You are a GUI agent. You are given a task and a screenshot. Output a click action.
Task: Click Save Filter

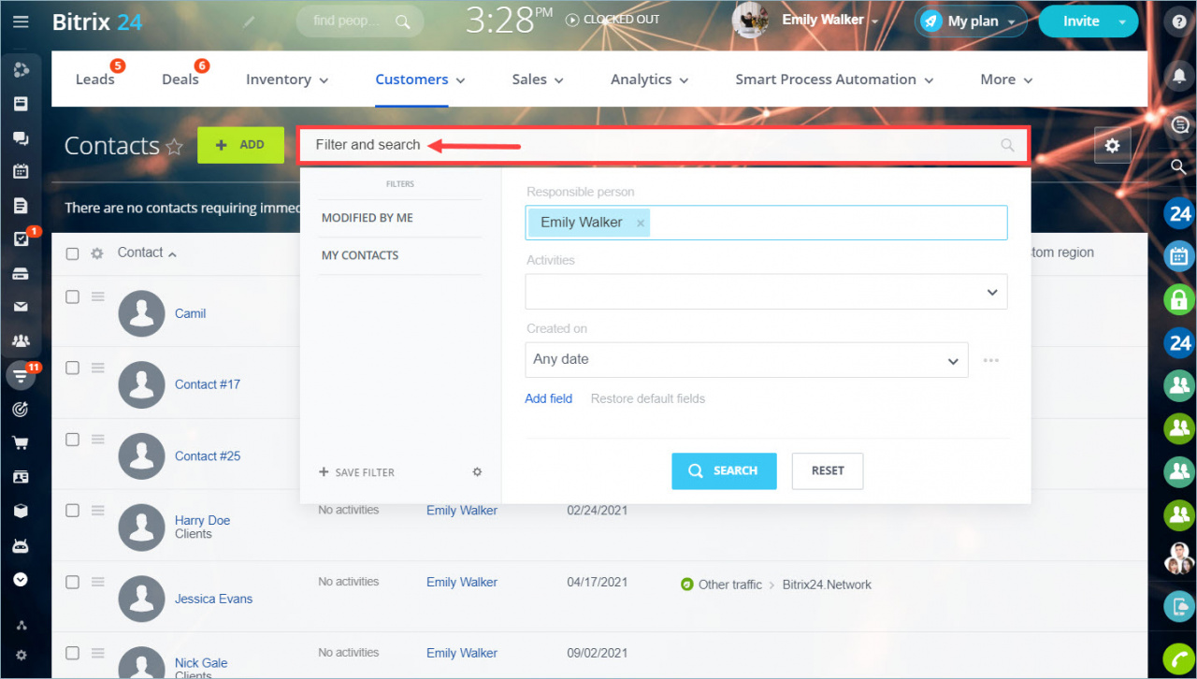pos(356,472)
